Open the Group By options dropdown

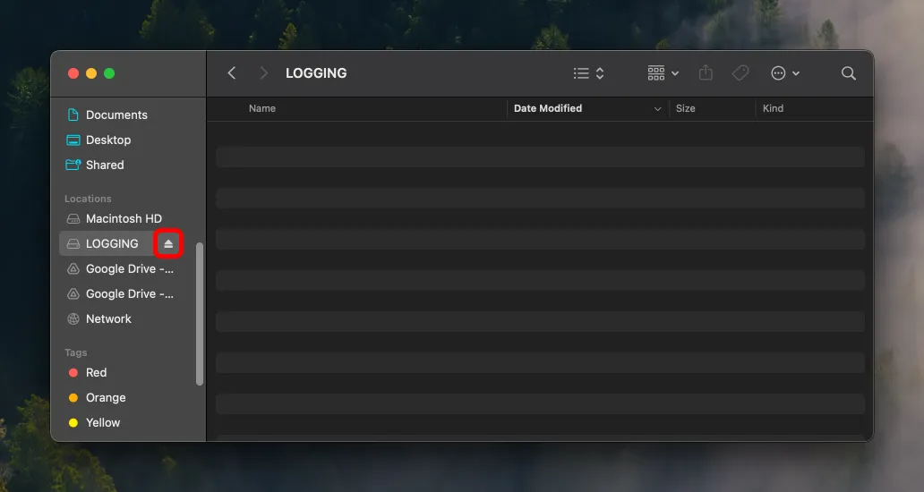[x=663, y=73]
